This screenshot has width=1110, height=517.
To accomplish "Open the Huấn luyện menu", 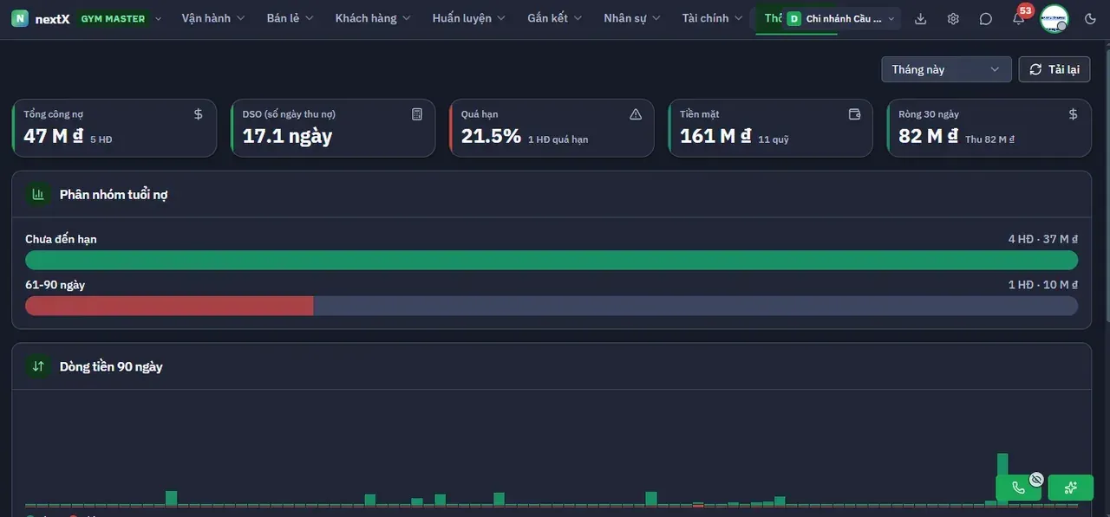I will [469, 18].
